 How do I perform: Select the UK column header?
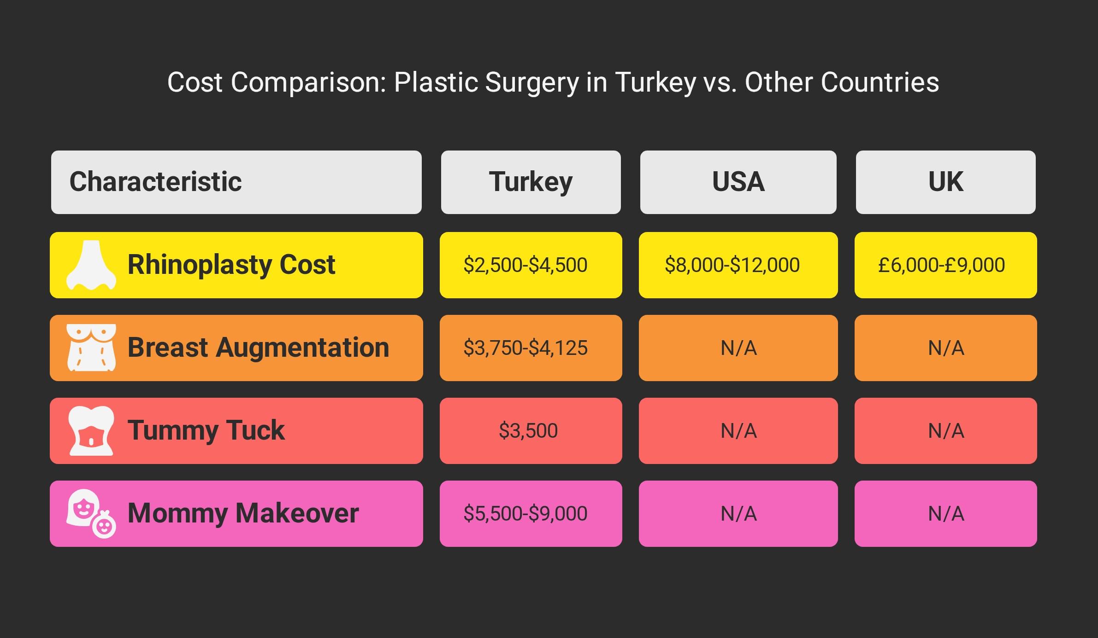[945, 182]
